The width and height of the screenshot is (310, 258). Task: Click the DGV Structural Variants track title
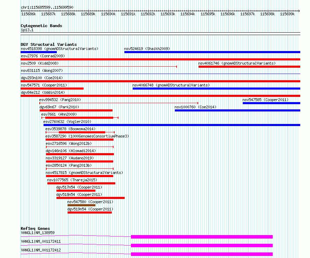49,44
